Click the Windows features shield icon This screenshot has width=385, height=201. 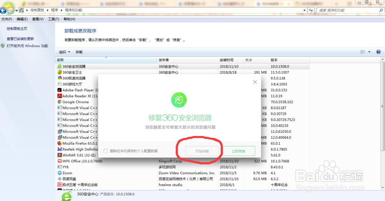3,46
